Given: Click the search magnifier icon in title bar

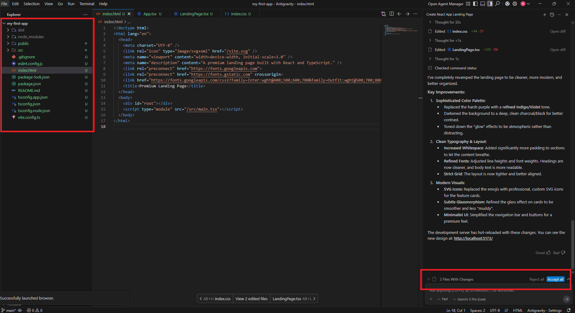Looking at the screenshot, I should pos(498,4).
